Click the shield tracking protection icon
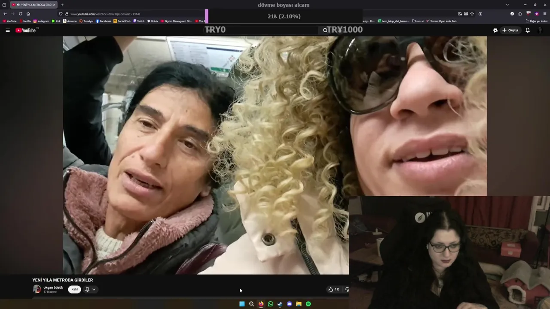550x309 pixels. point(61,14)
